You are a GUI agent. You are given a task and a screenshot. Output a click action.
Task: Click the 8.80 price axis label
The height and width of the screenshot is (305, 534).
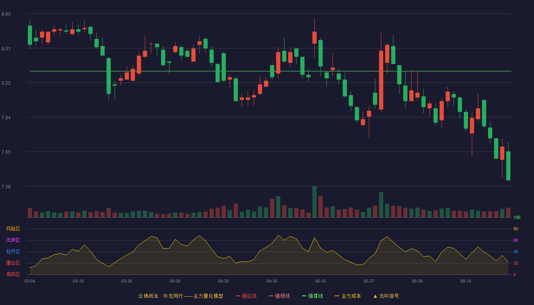6,14
